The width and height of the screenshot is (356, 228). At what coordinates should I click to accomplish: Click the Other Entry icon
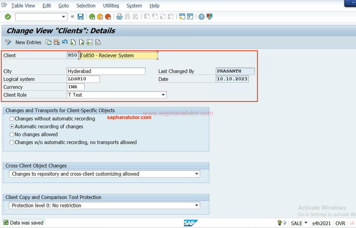(90, 42)
